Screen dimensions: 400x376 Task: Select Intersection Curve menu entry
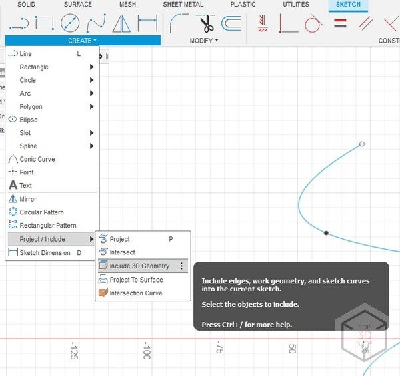(x=135, y=293)
